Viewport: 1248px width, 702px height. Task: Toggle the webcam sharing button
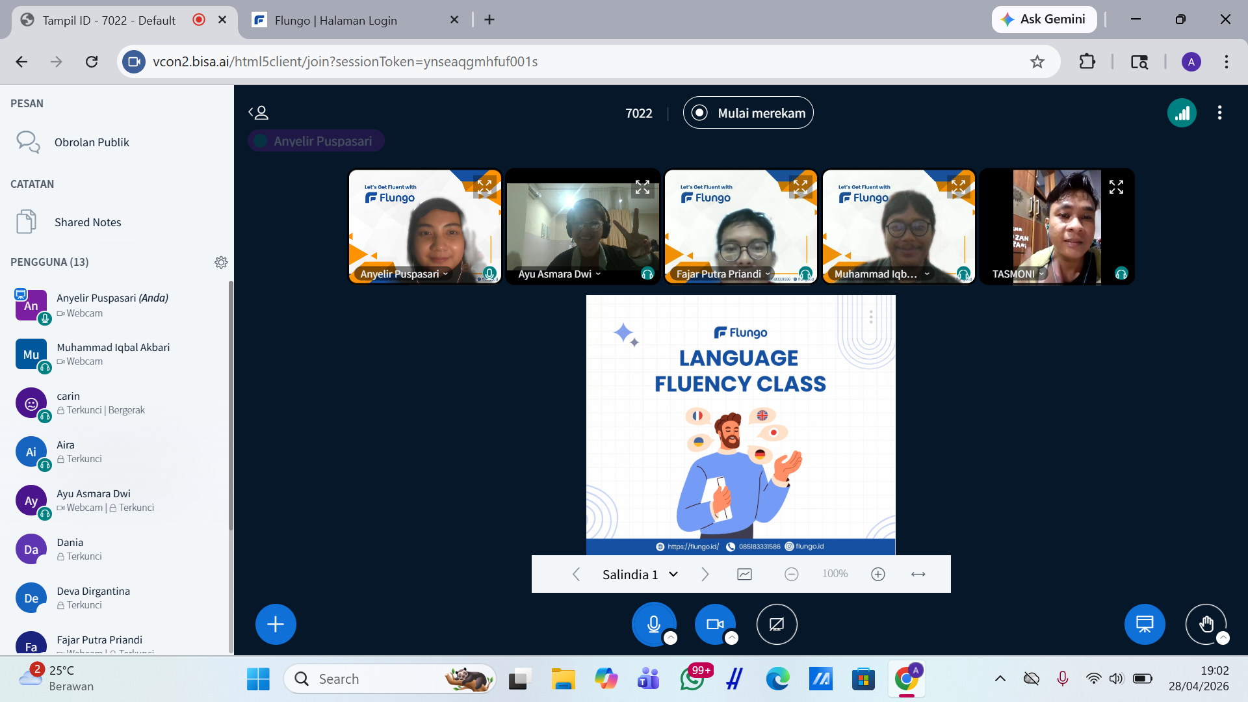tap(715, 625)
